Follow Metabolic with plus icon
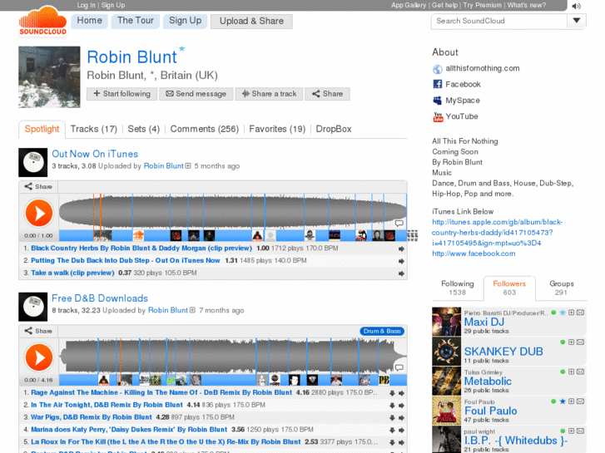 (572, 372)
